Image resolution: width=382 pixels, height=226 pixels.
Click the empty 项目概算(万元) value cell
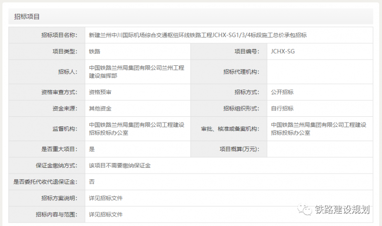319,149
